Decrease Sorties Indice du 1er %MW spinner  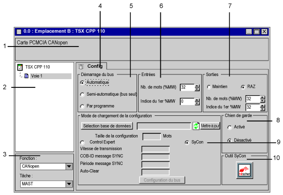[x=263, y=109]
